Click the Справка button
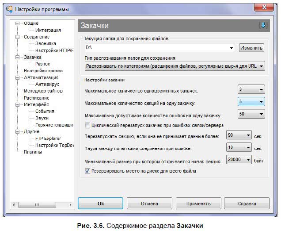 (247, 204)
